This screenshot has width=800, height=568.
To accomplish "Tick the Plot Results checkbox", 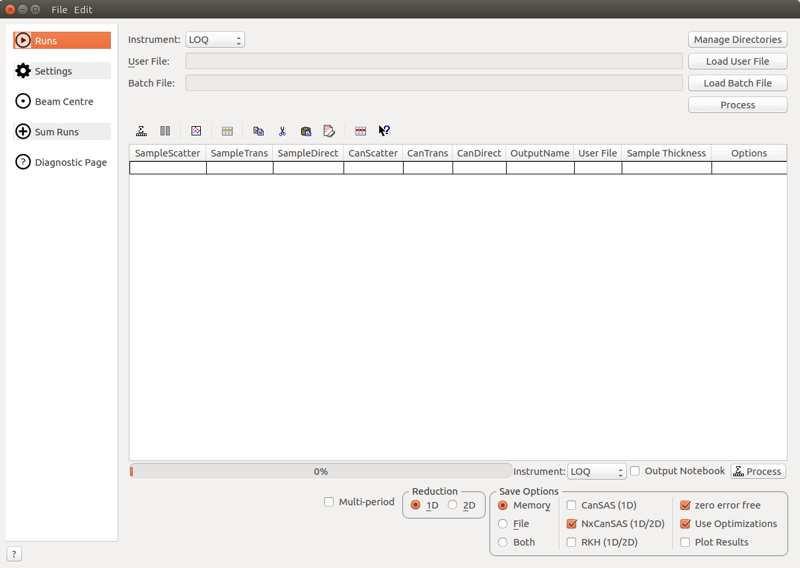I will [x=685, y=542].
